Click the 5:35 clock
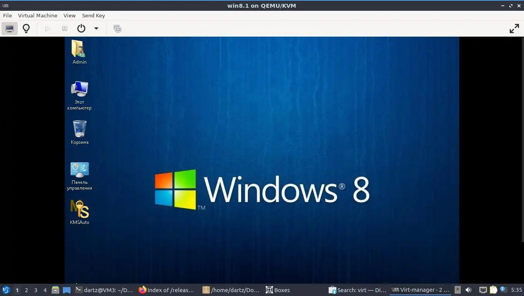The width and height of the screenshot is (524, 296). [516, 290]
